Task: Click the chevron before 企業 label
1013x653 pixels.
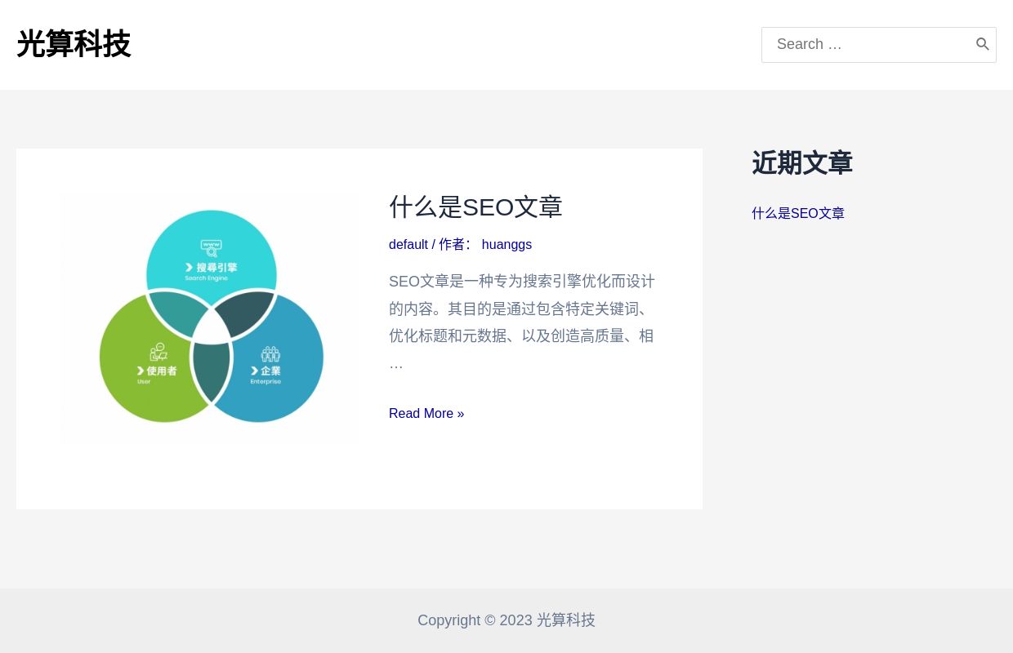Action: click(x=253, y=369)
